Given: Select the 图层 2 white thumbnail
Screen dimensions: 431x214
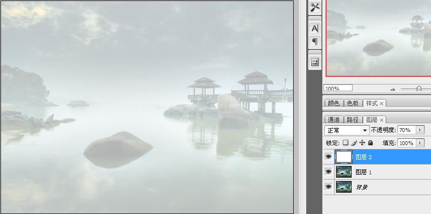Looking at the screenshot, I should (x=344, y=157).
